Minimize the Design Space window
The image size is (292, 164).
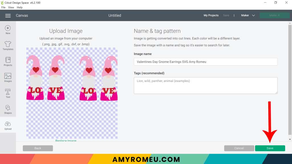(x=265, y=3)
